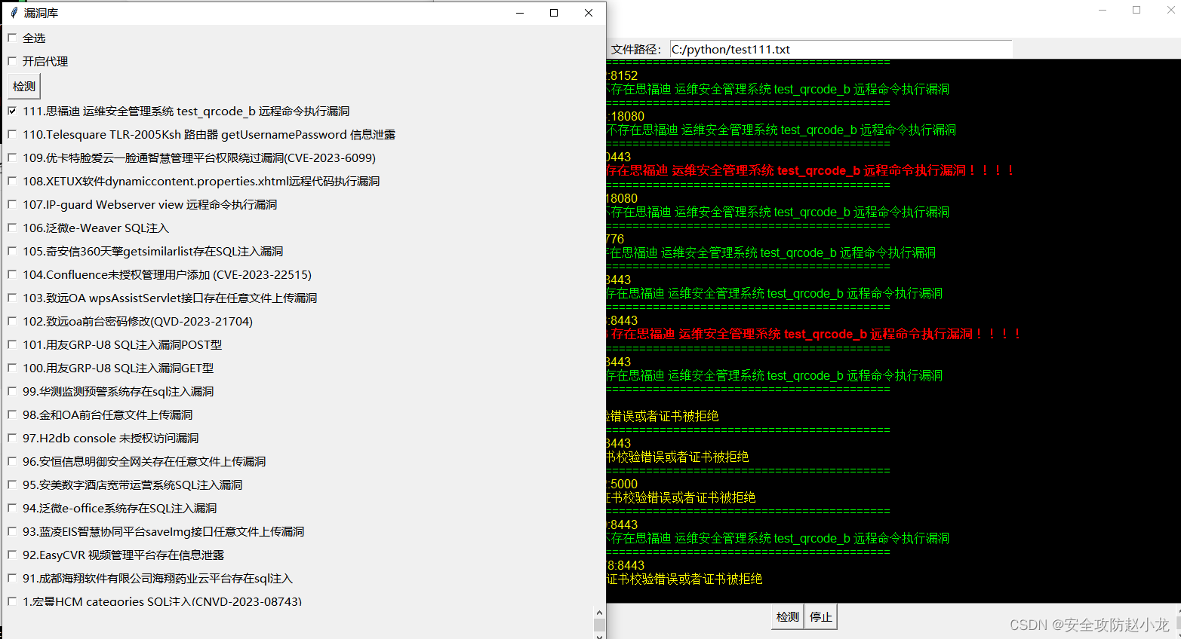The width and height of the screenshot is (1181, 639).
Task: Check 1.宏景HCM categories SQL注入 checkbox
Action: (x=12, y=601)
